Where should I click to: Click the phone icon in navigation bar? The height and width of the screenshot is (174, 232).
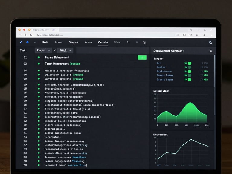pyautogui.click(x=128, y=43)
